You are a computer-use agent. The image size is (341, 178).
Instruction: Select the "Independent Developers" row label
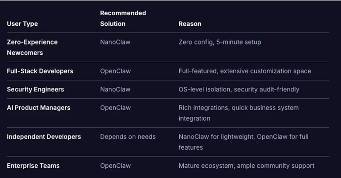tap(44, 137)
